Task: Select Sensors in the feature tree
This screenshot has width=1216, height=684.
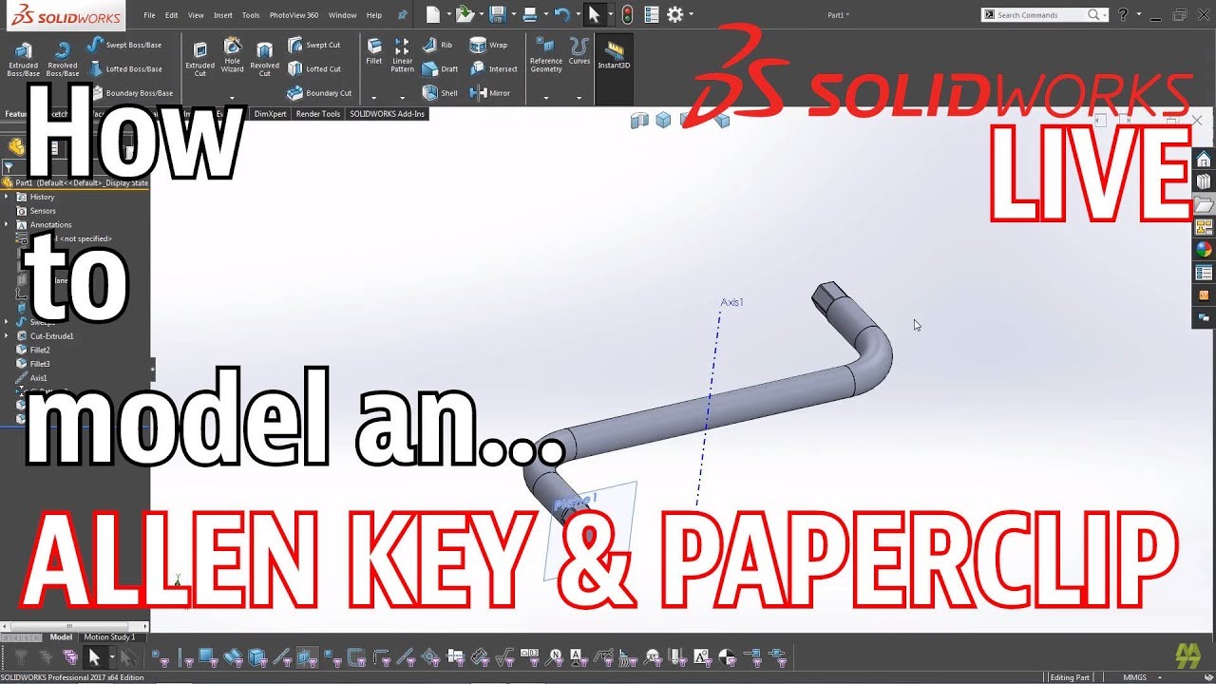Action: click(43, 211)
